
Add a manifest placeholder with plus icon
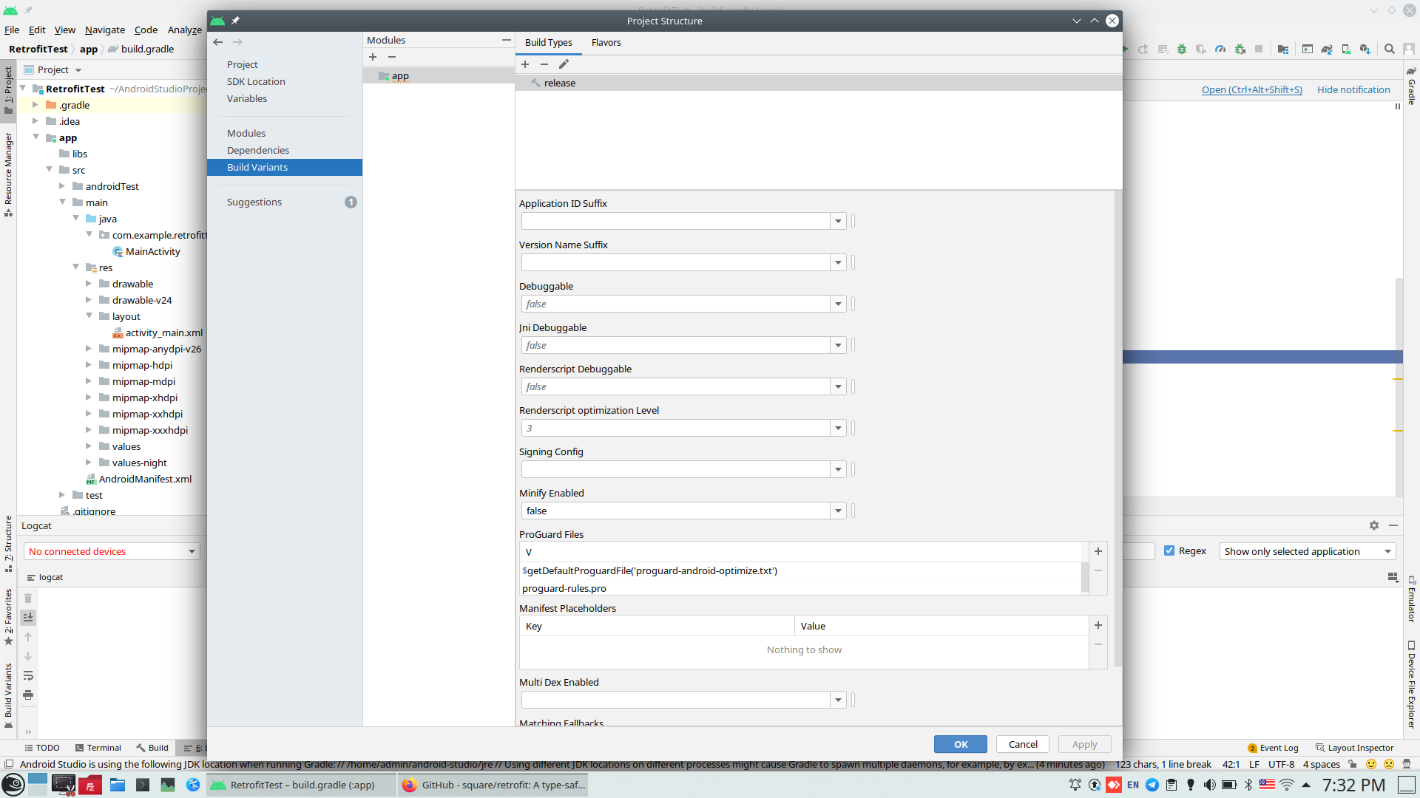(x=1098, y=625)
